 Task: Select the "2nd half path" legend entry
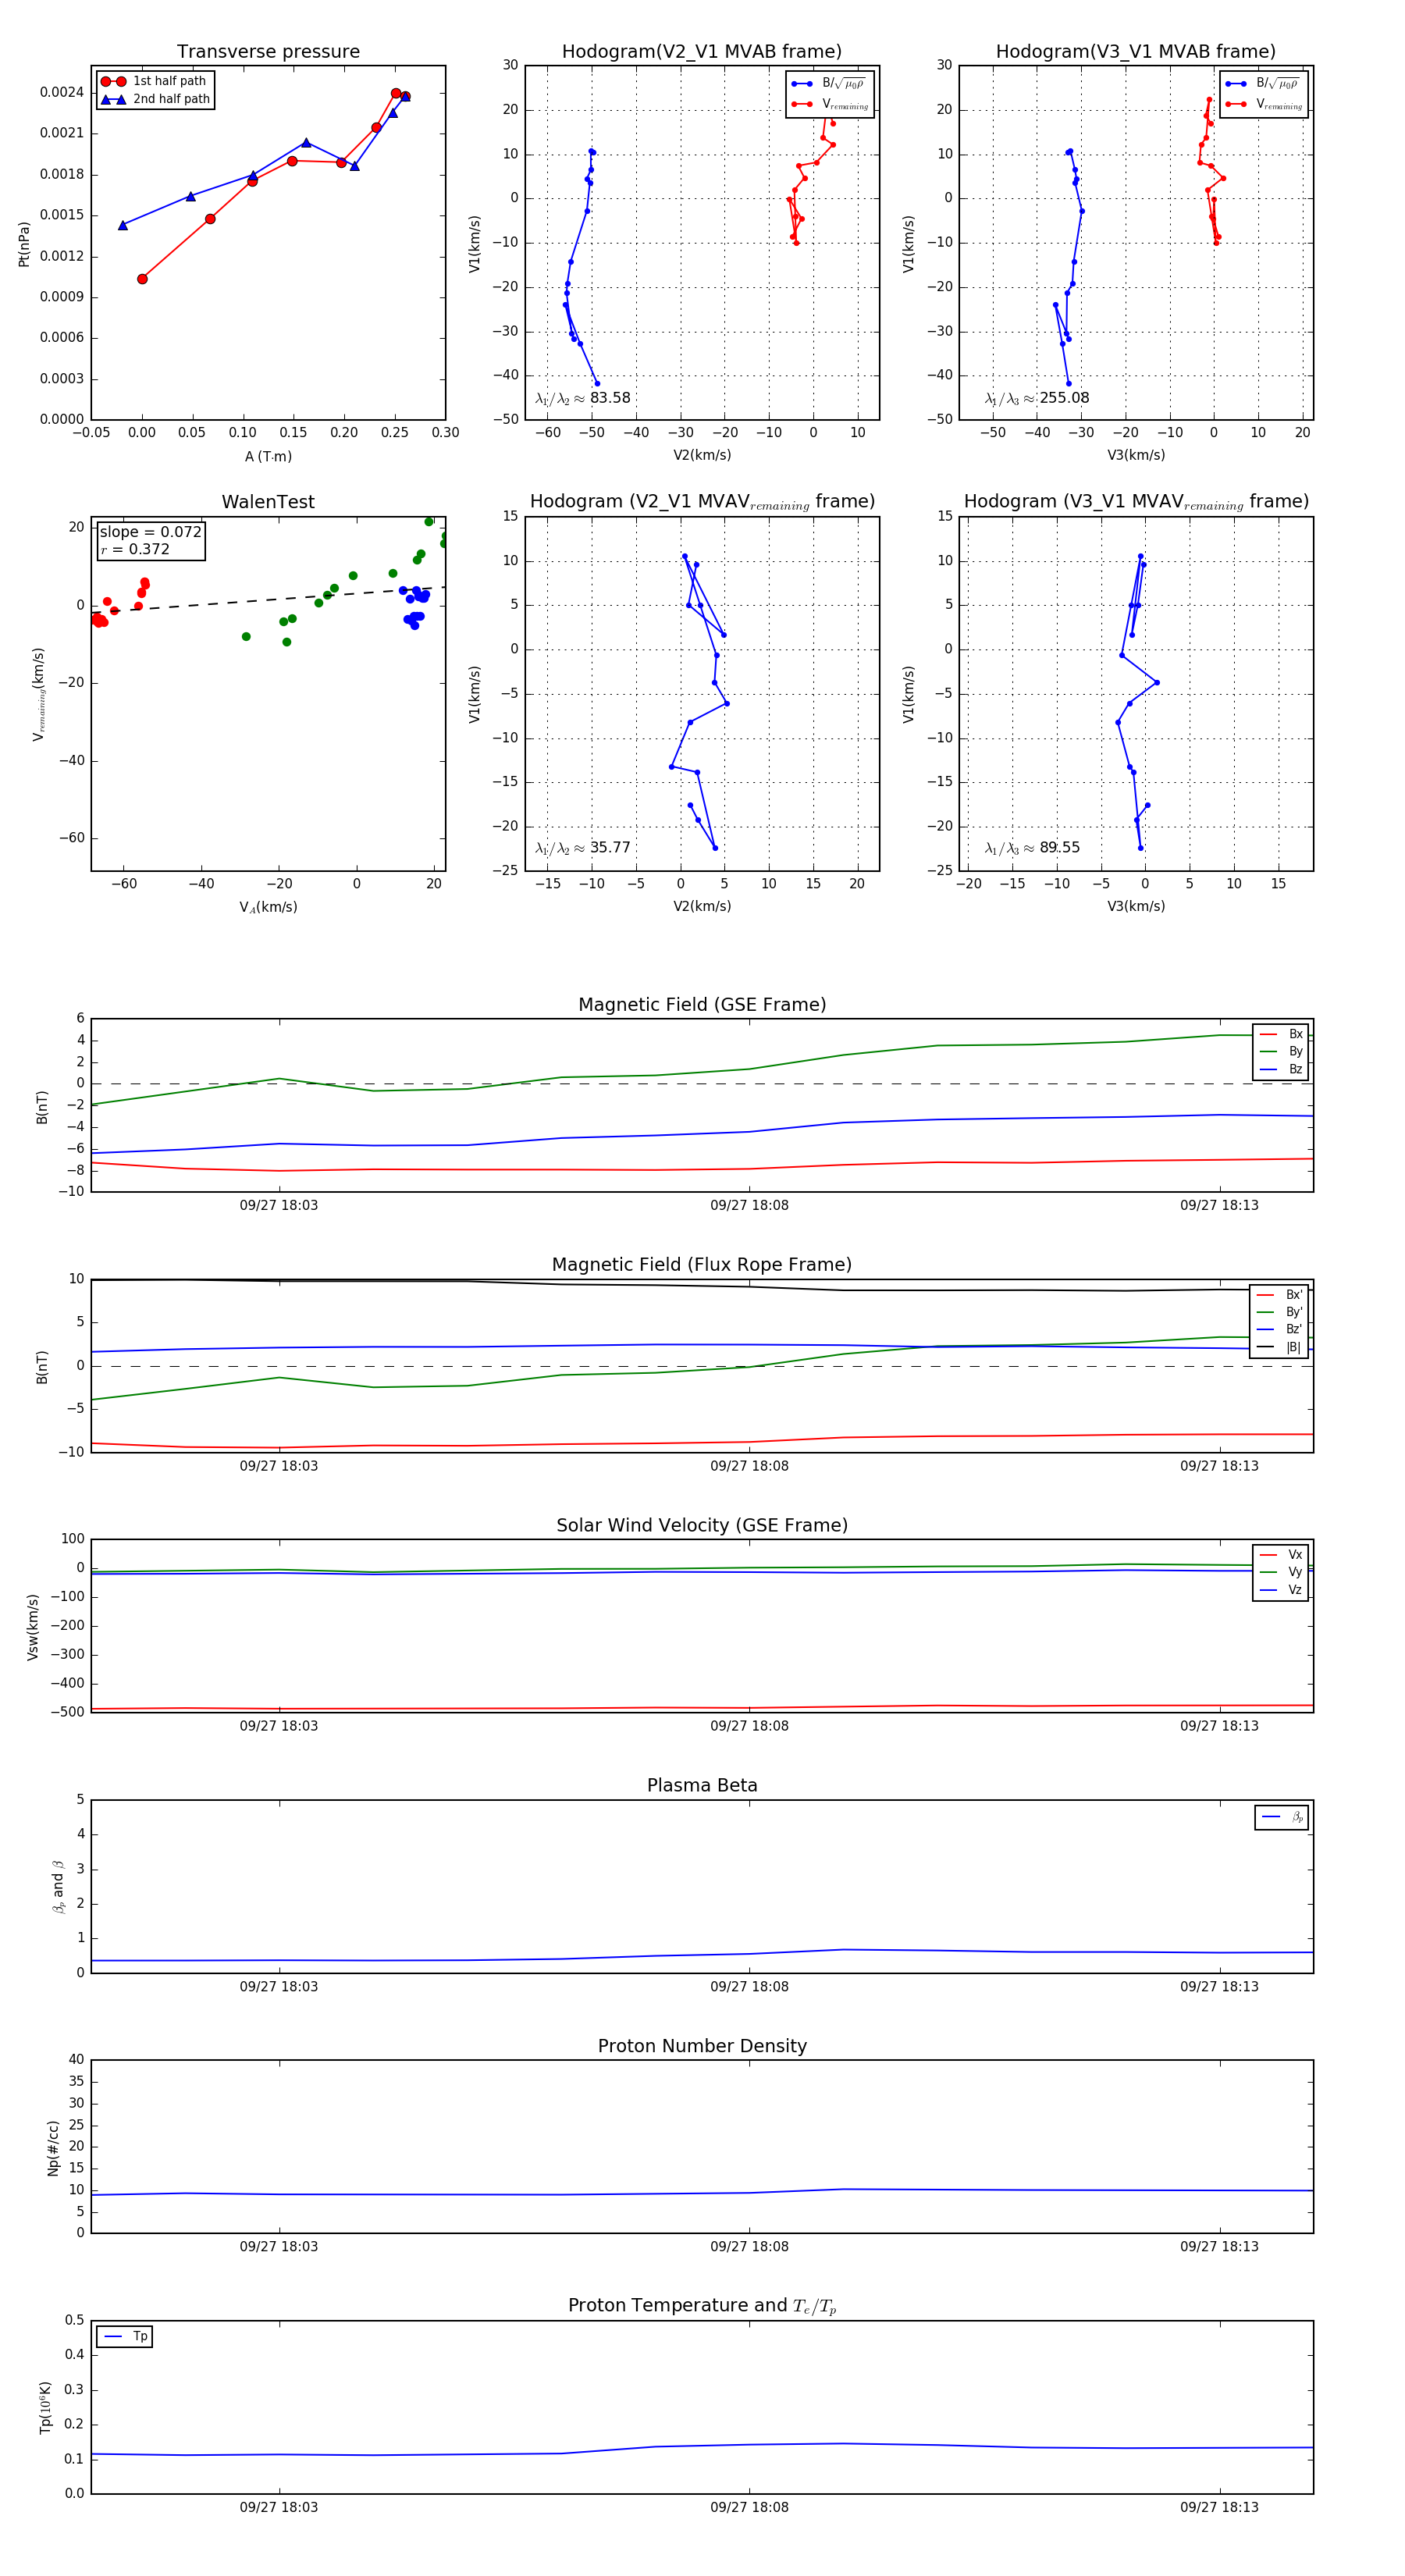click(x=156, y=99)
